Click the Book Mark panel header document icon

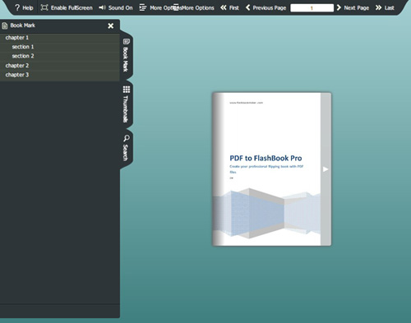coord(4,25)
